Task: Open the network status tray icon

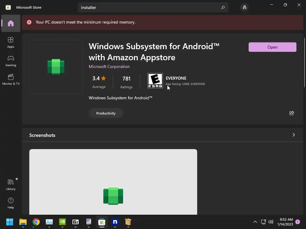Action: (263, 222)
